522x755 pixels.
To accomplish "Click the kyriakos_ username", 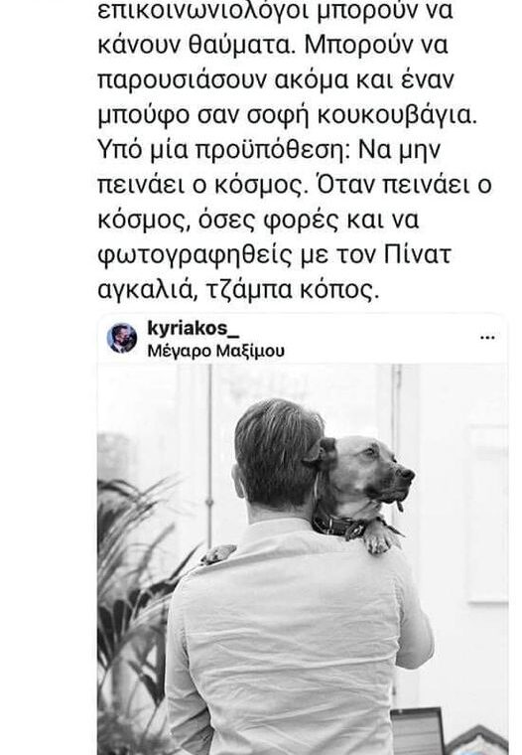I will click(x=194, y=329).
